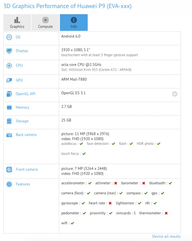The image size is (192, 241).
Task: Click the OpenGL ES 3.1 value
Action: click(73, 93)
